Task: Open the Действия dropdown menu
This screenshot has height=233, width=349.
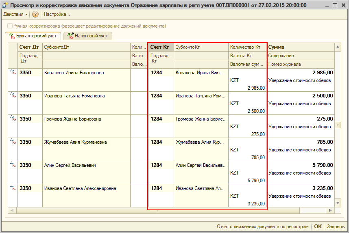Action: coord(15,14)
